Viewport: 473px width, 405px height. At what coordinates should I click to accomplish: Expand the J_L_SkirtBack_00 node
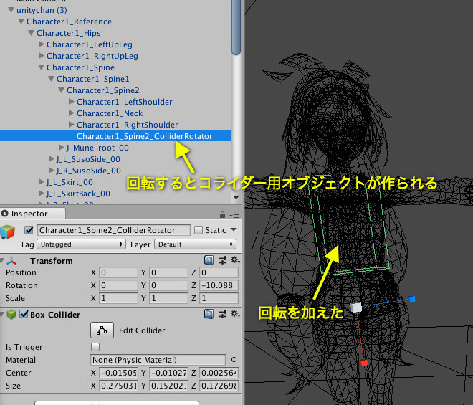coord(42,194)
